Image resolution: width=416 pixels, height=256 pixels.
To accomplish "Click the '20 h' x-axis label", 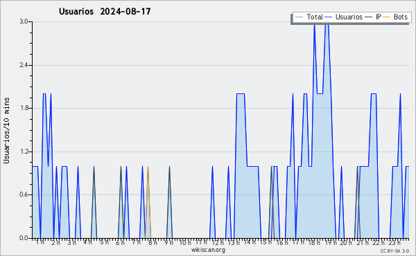I will click(x=346, y=243).
